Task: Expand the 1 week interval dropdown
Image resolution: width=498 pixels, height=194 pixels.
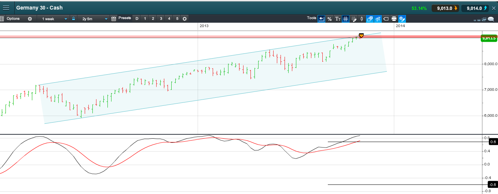Action: click(55, 19)
